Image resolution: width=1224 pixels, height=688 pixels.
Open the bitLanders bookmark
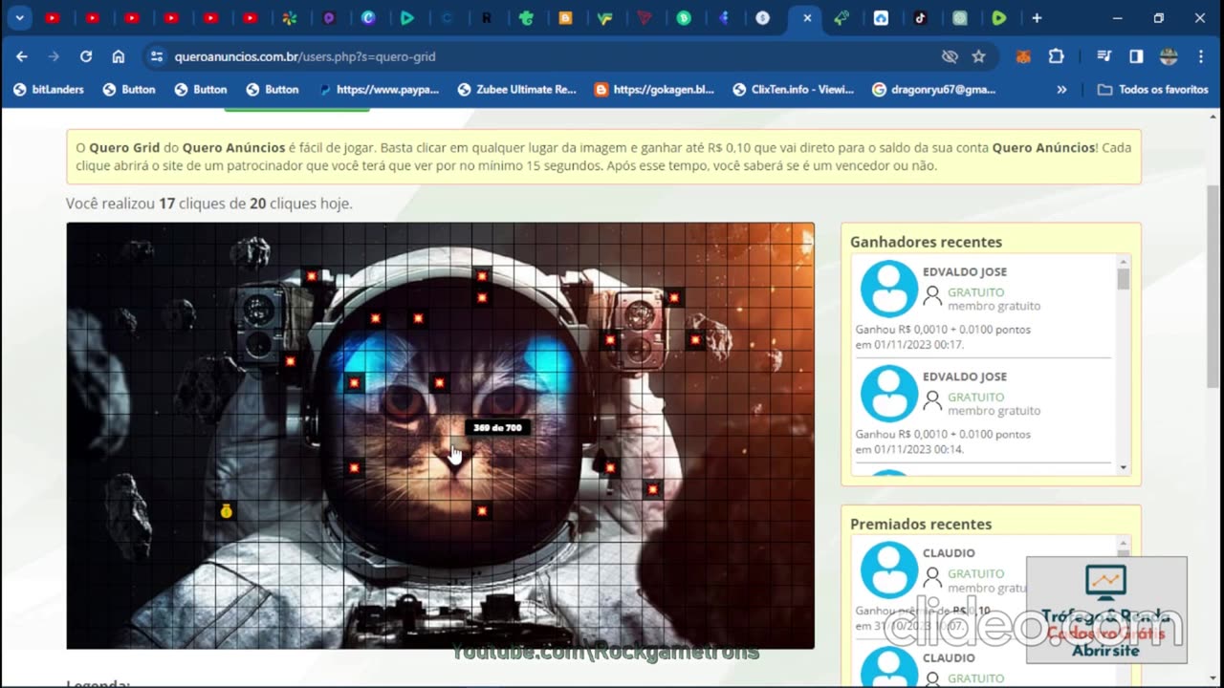coord(49,89)
